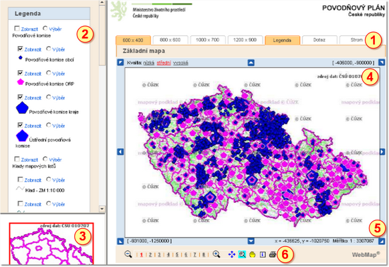This screenshot has width=389, height=267.
Task: Switch map size to 1000 x 700 tab
Action: pyautogui.click(x=208, y=40)
